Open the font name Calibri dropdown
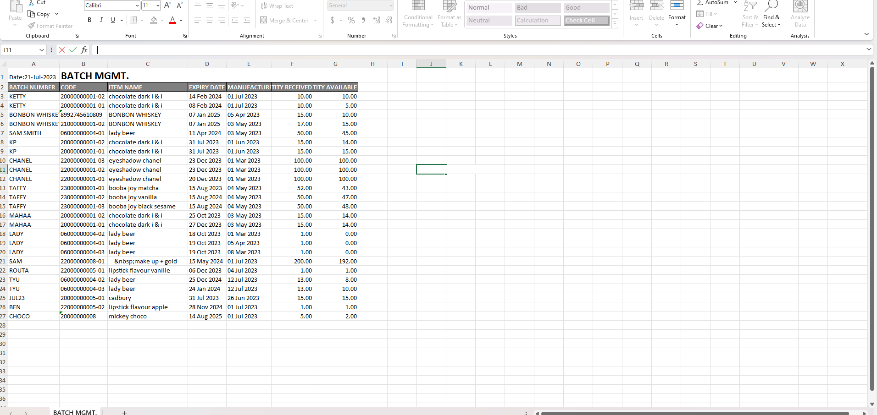Image resolution: width=877 pixels, height=415 pixels. pyautogui.click(x=137, y=5)
